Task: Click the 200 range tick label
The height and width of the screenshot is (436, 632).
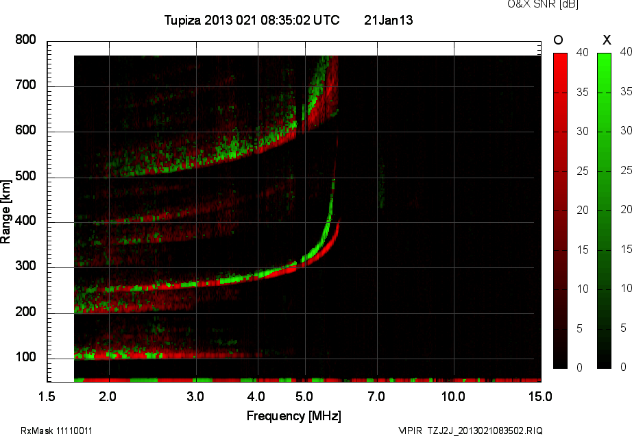Action: [26, 312]
